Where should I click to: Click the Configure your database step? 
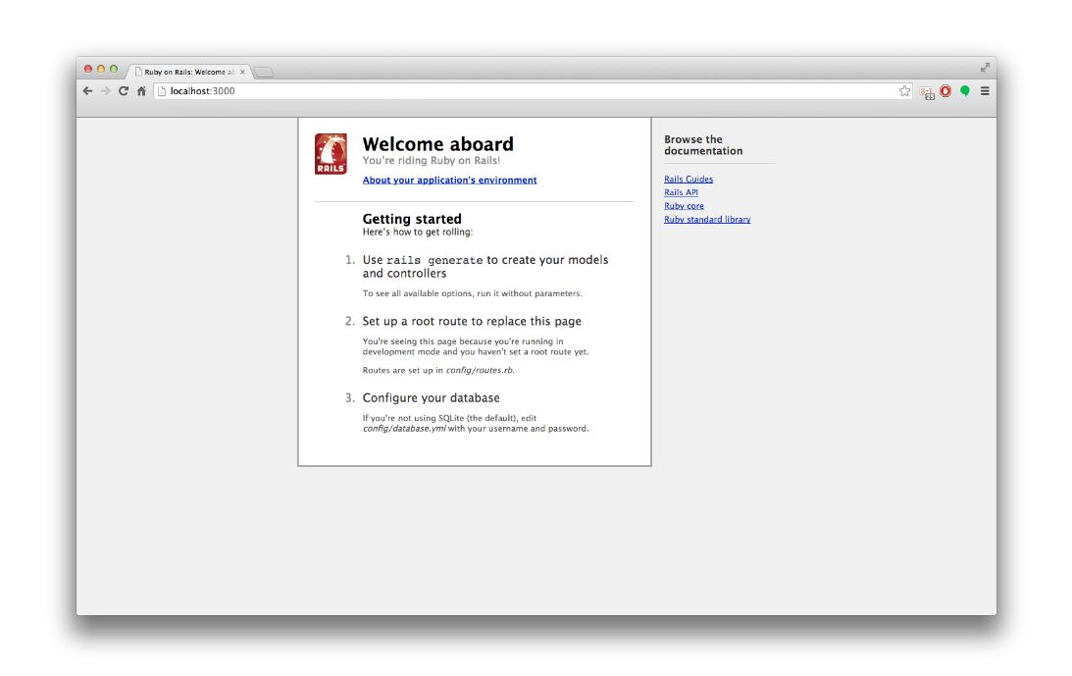coord(431,398)
